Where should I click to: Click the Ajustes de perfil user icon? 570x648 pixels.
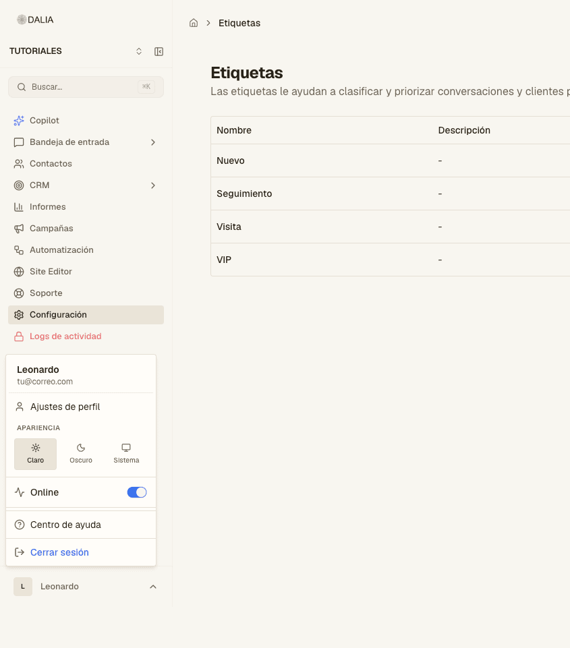20,407
